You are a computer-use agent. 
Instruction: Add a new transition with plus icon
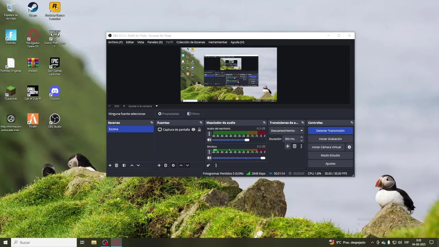coord(288,146)
